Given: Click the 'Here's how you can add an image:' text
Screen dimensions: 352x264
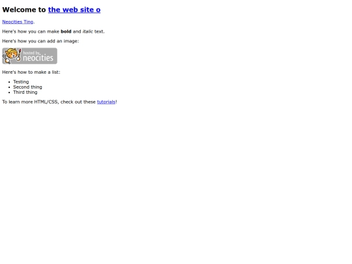Looking at the screenshot, I should coord(40,41).
